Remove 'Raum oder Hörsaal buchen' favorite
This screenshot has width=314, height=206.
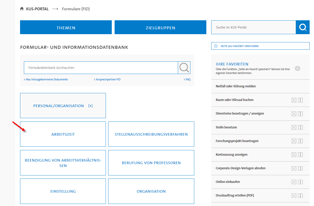pyautogui.click(x=294, y=100)
